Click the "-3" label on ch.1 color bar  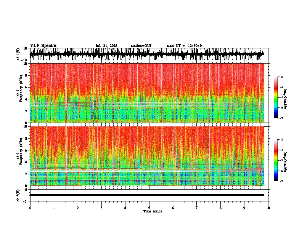[281, 77]
